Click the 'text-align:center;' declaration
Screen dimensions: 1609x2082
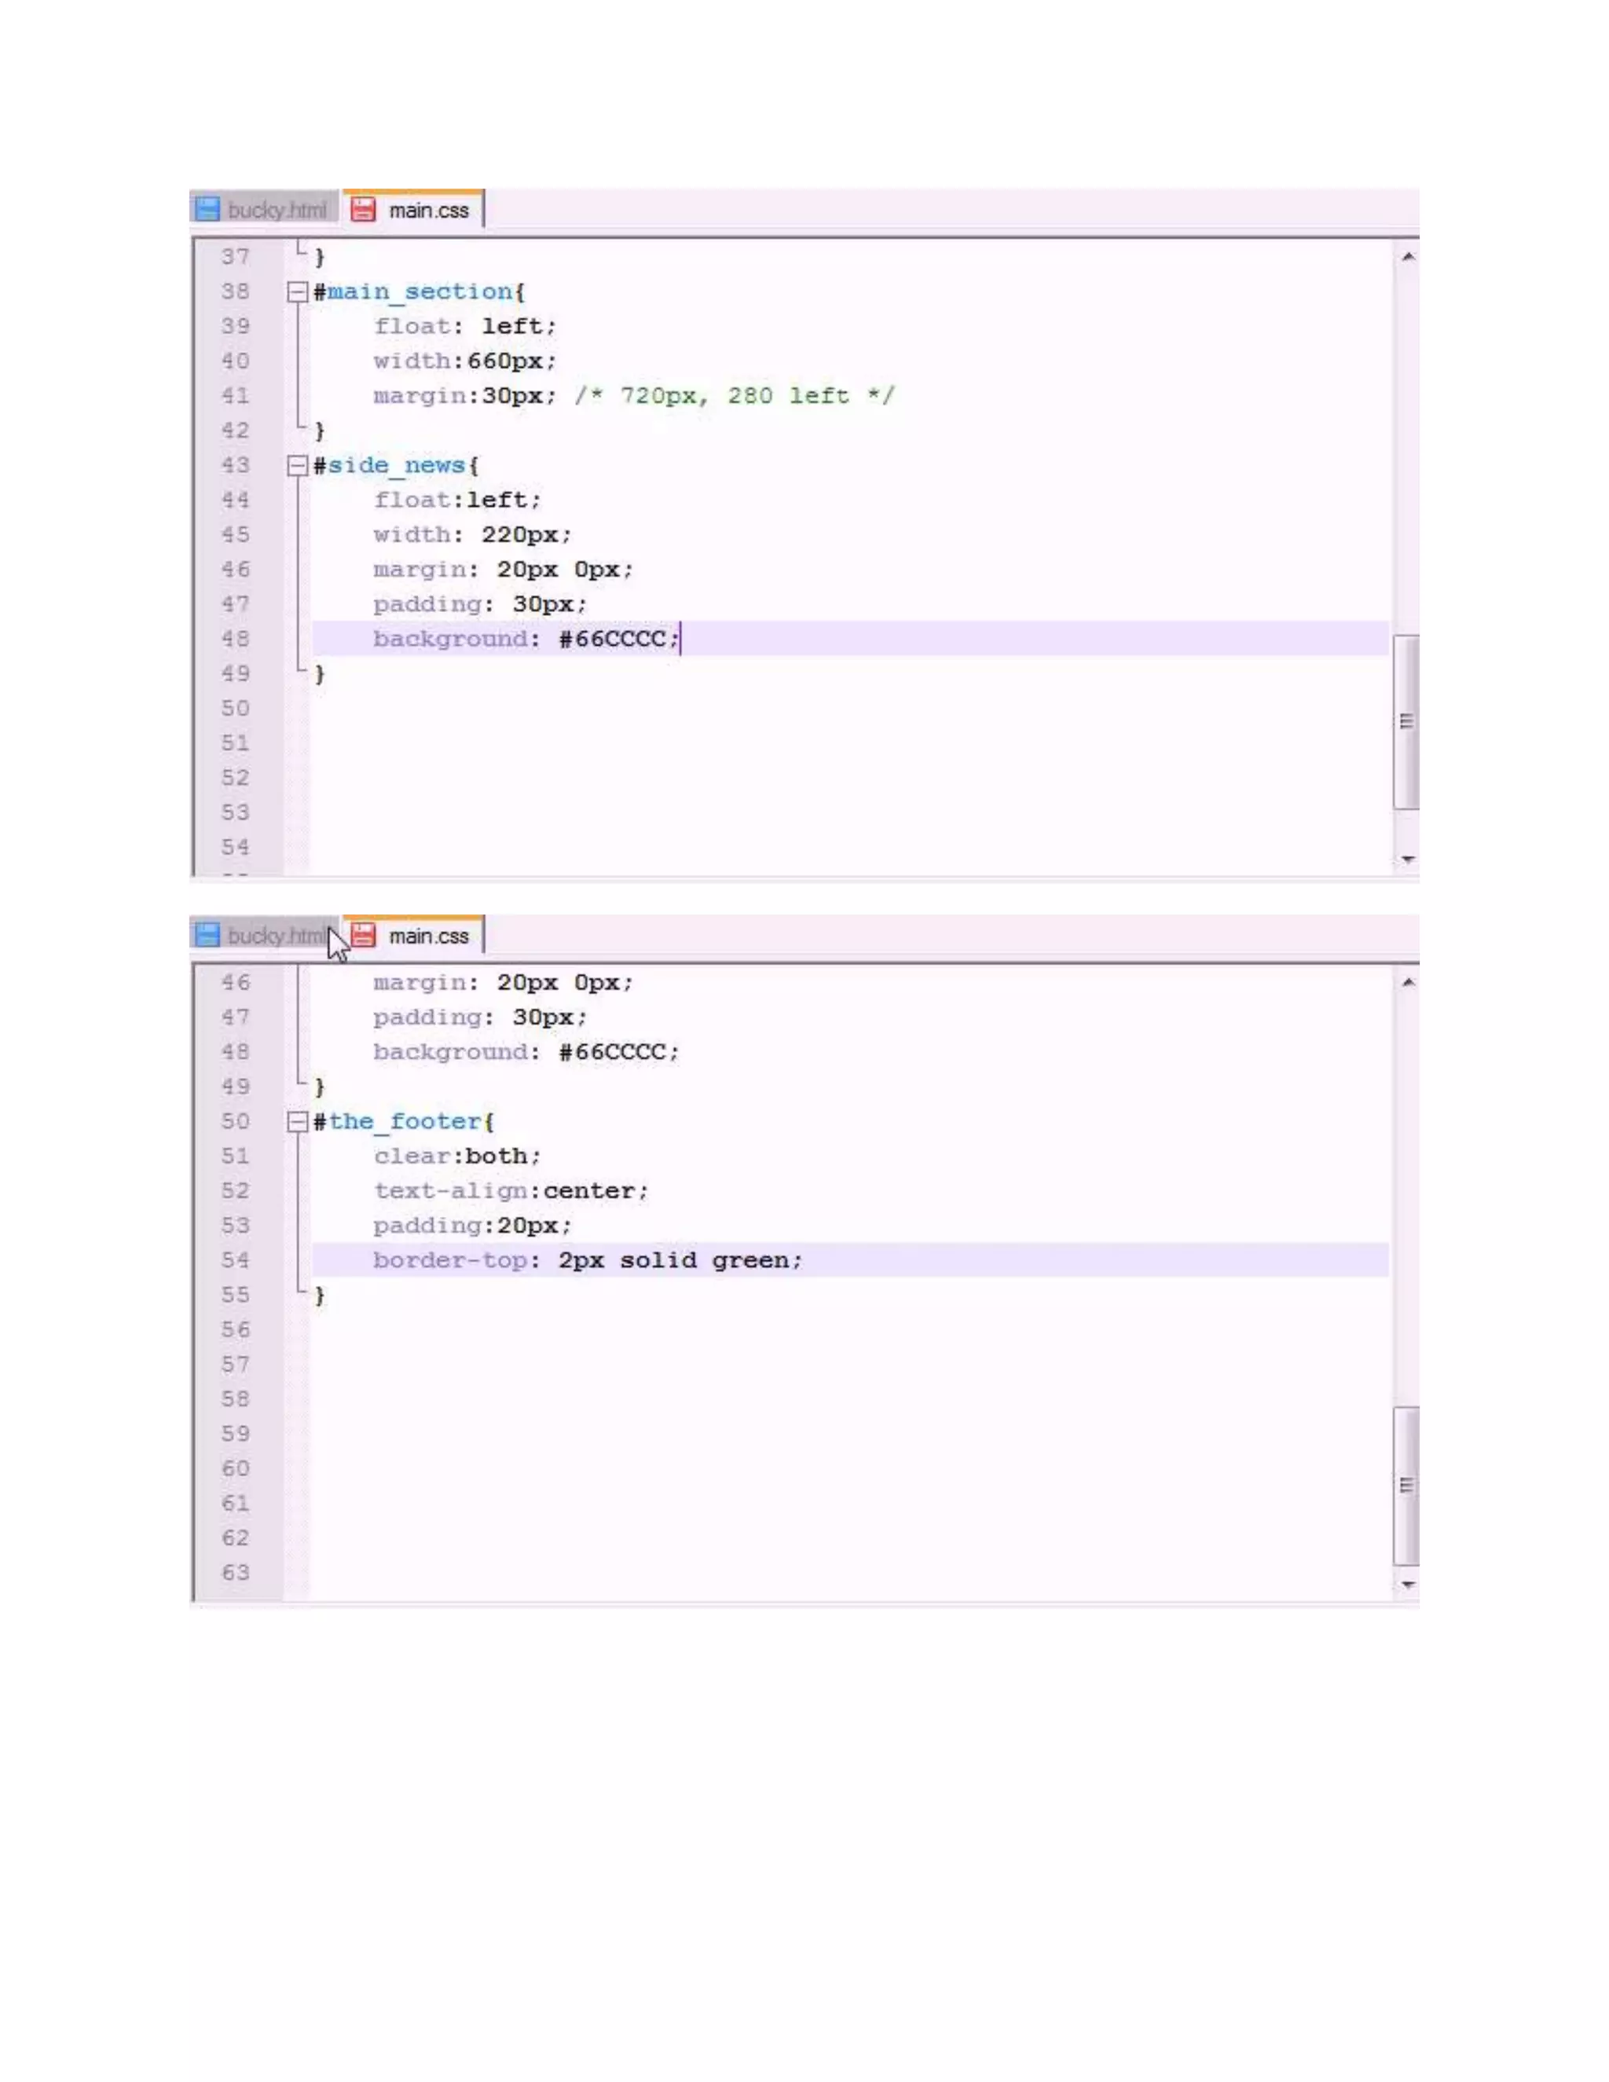tap(511, 1190)
